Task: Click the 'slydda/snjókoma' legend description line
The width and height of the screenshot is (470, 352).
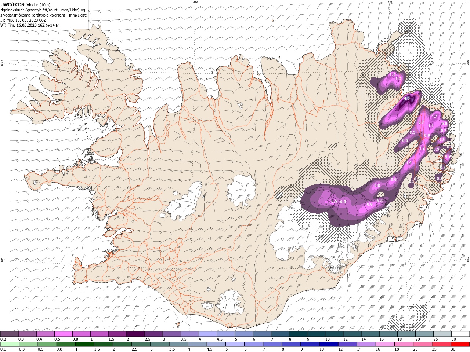Action: point(44,15)
